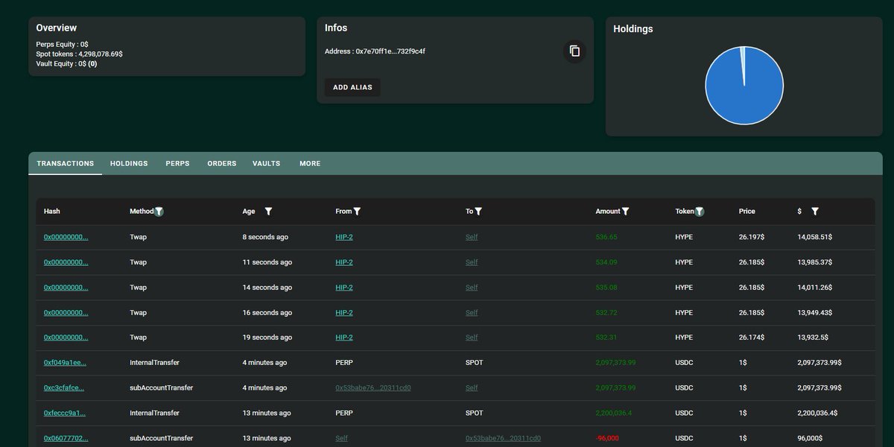Image resolution: width=894 pixels, height=447 pixels.
Task: Open HIP-2 link in 16 seconds ago row
Action: [344, 313]
